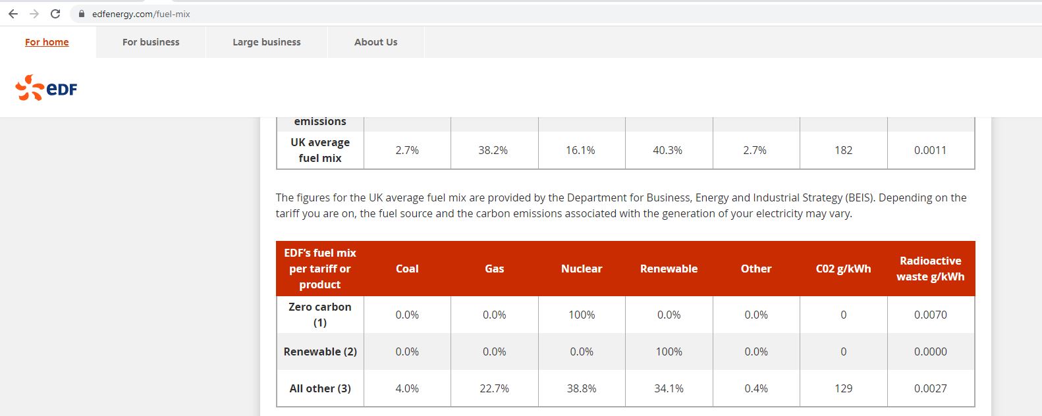Image resolution: width=1042 pixels, height=416 pixels.
Task: Click the Renewable (2) row label
Action: click(320, 351)
